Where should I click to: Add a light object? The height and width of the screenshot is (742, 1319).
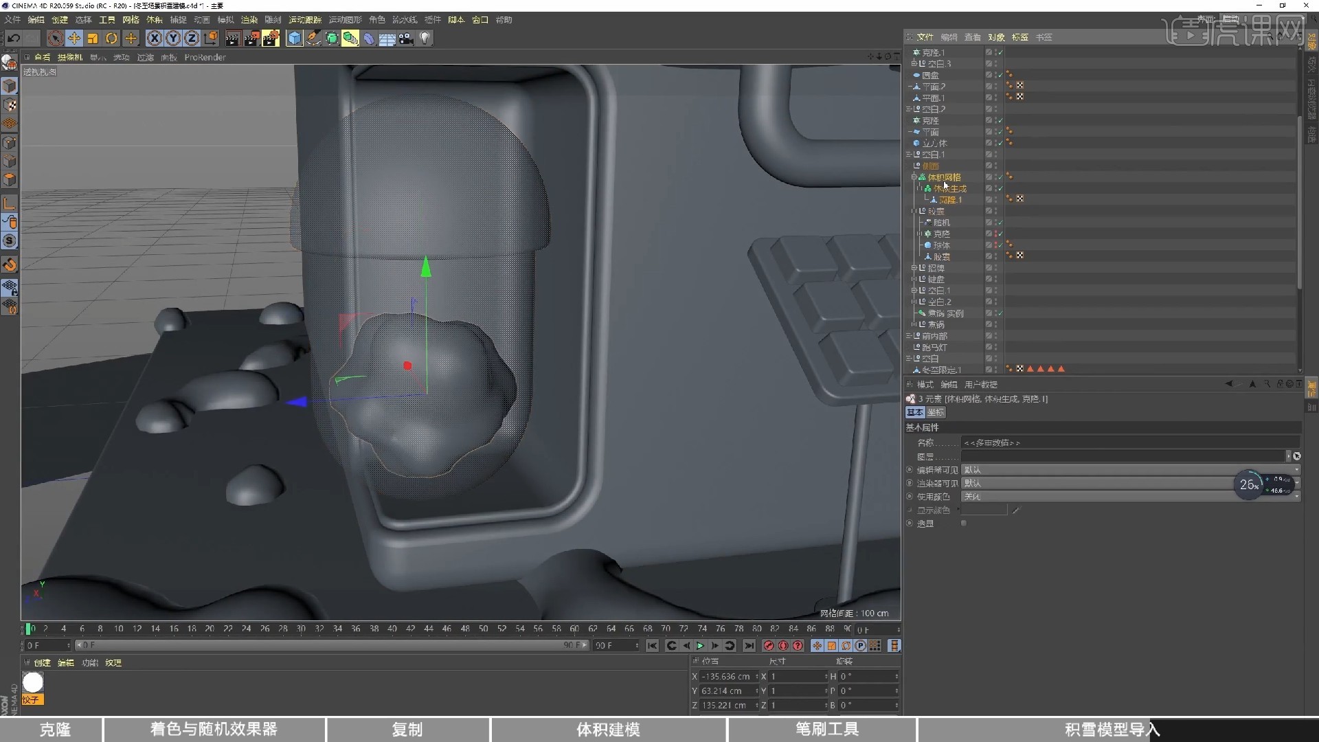(x=425, y=38)
